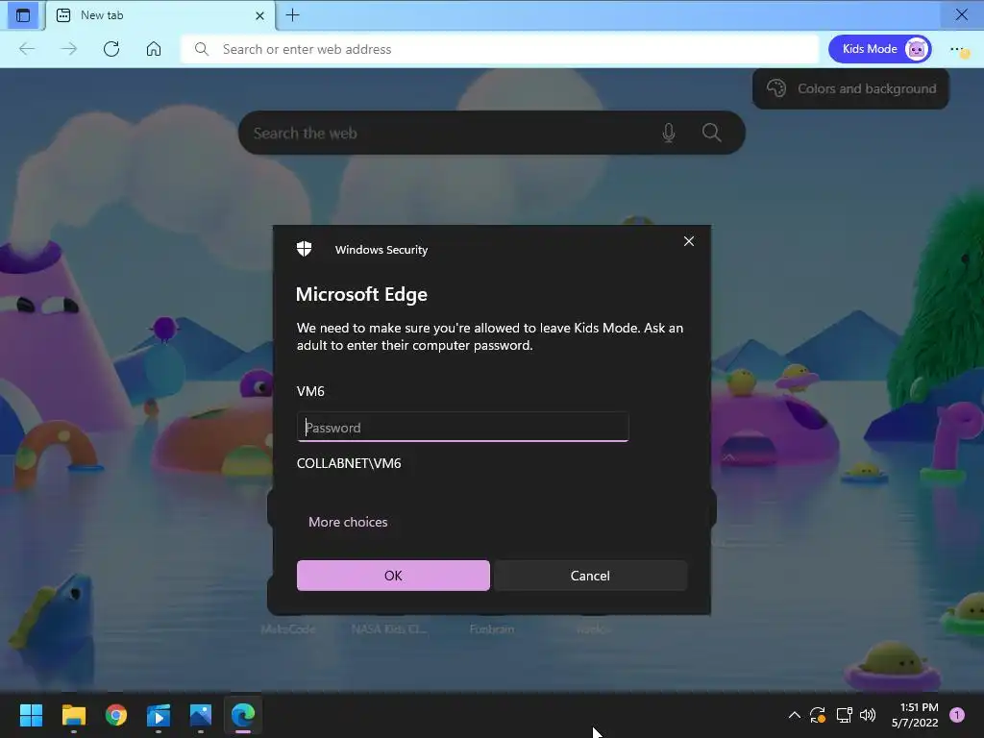The width and height of the screenshot is (984, 738).
Task: Activate voice search microphone
Action: [669, 133]
